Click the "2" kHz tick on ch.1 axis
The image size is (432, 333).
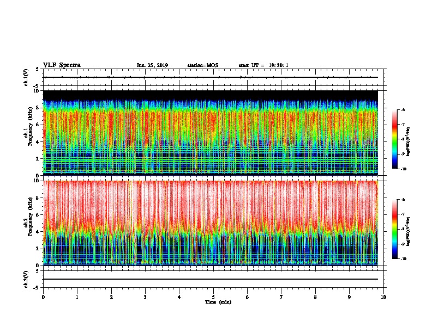38,158
